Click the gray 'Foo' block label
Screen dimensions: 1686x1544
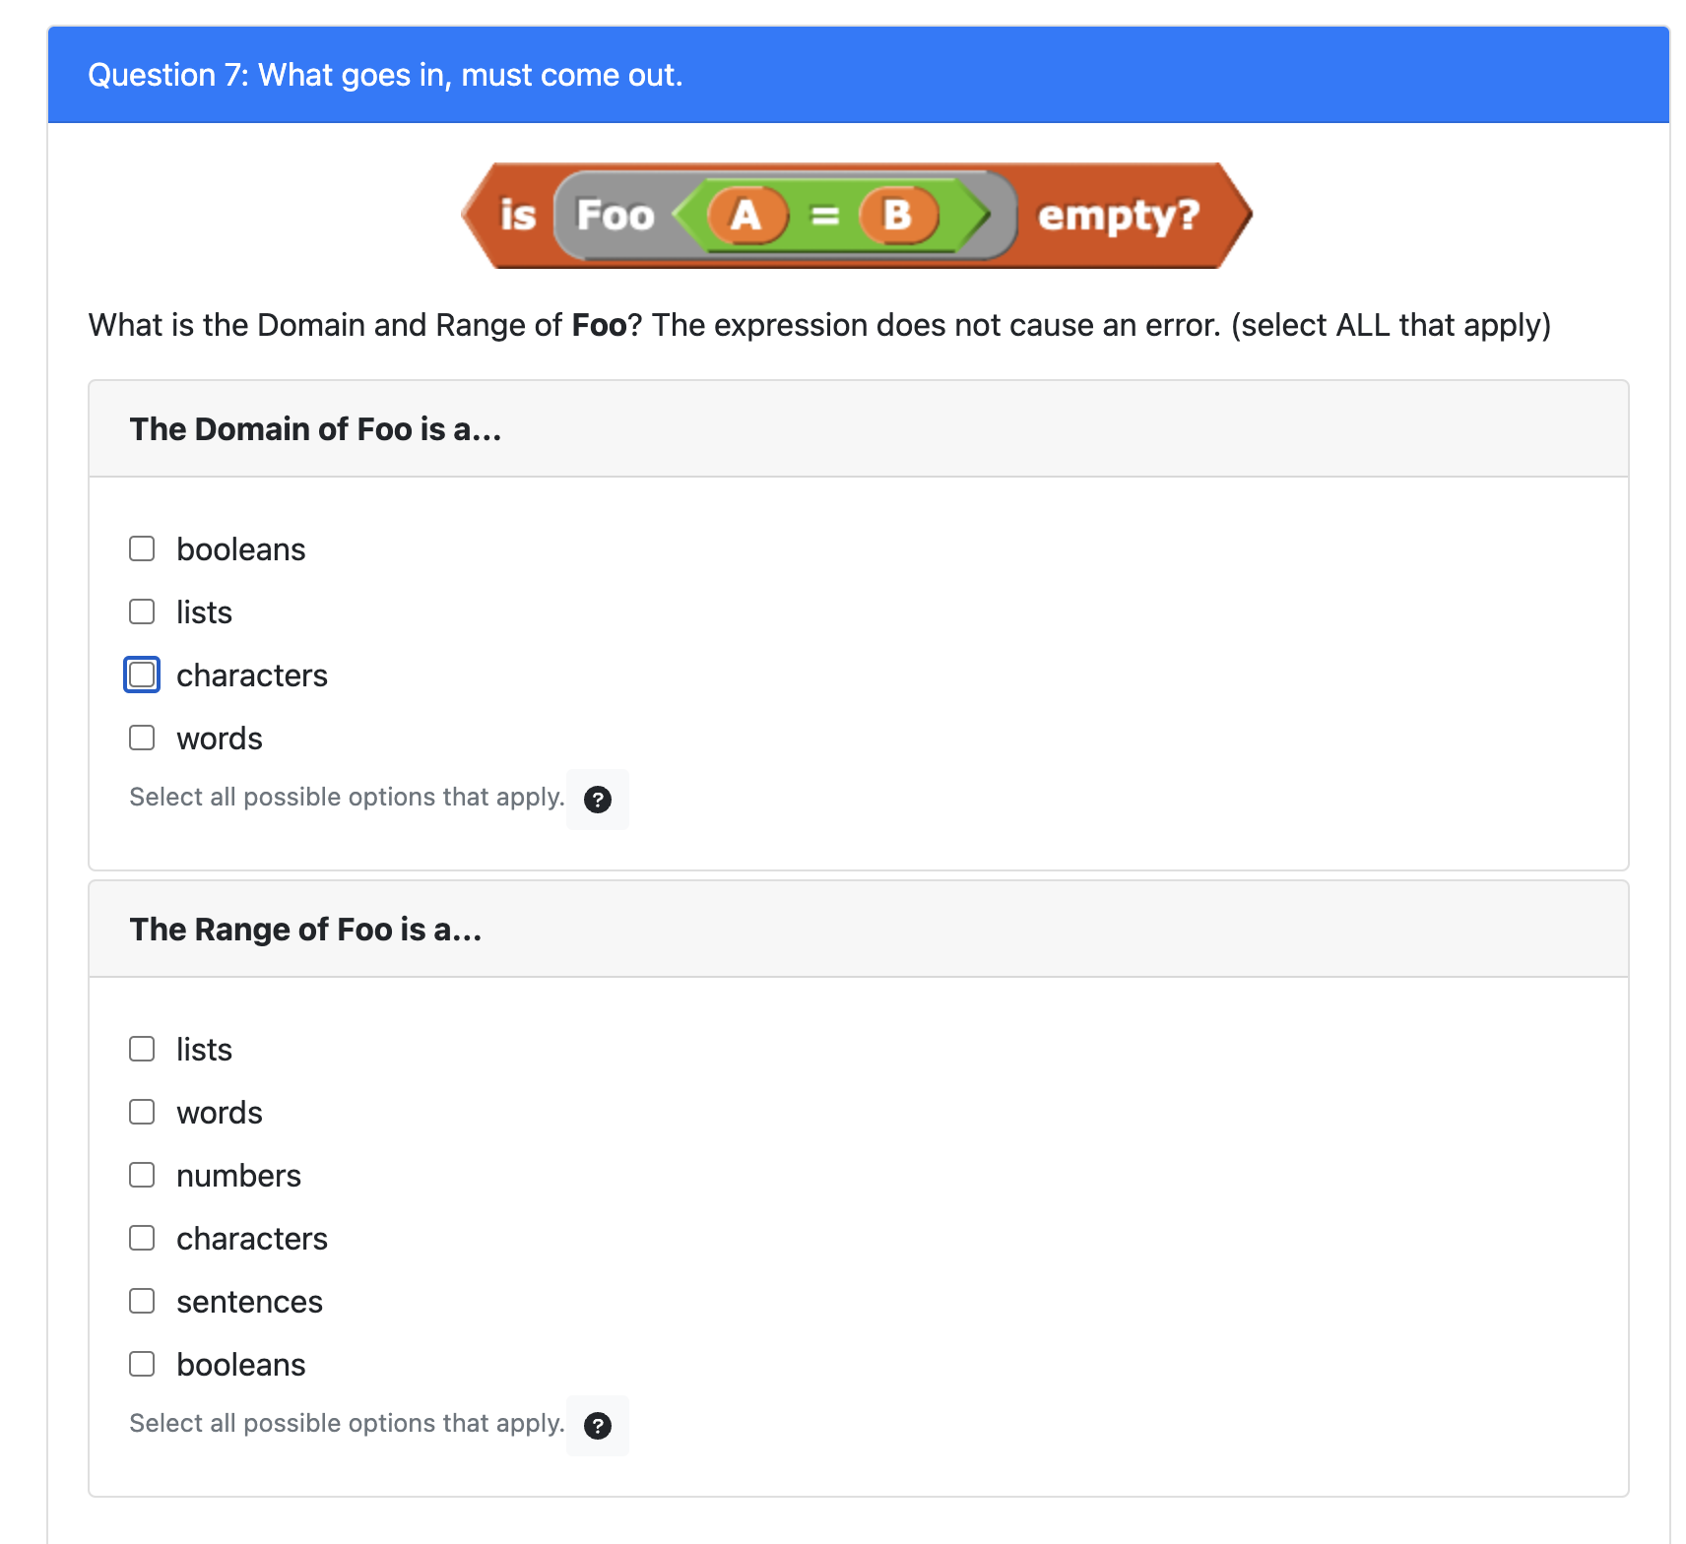click(x=615, y=215)
